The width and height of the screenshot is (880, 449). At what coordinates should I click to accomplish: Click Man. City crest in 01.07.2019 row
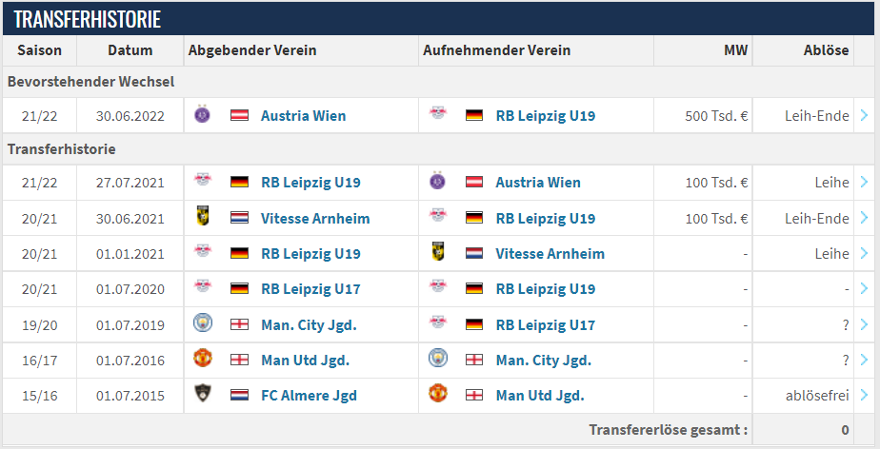click(203, 323)
